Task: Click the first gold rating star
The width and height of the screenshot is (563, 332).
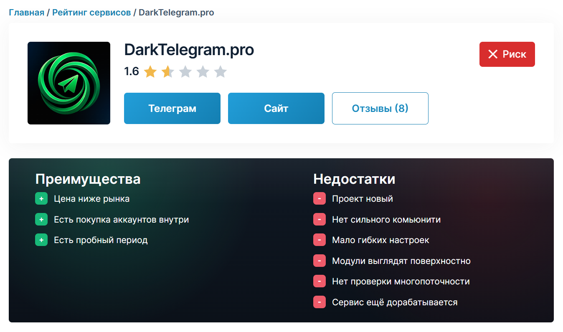Action: point(150,72)
